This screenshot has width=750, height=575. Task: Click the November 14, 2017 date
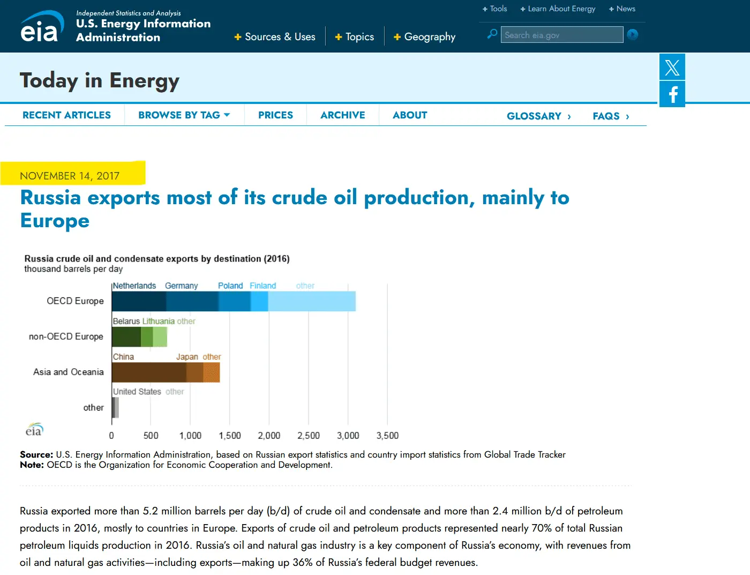(70, 176)
